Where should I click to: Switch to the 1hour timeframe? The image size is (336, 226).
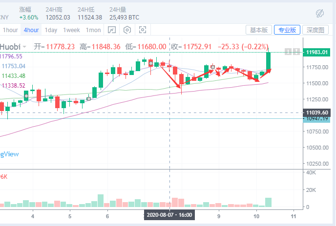(10, 30)
